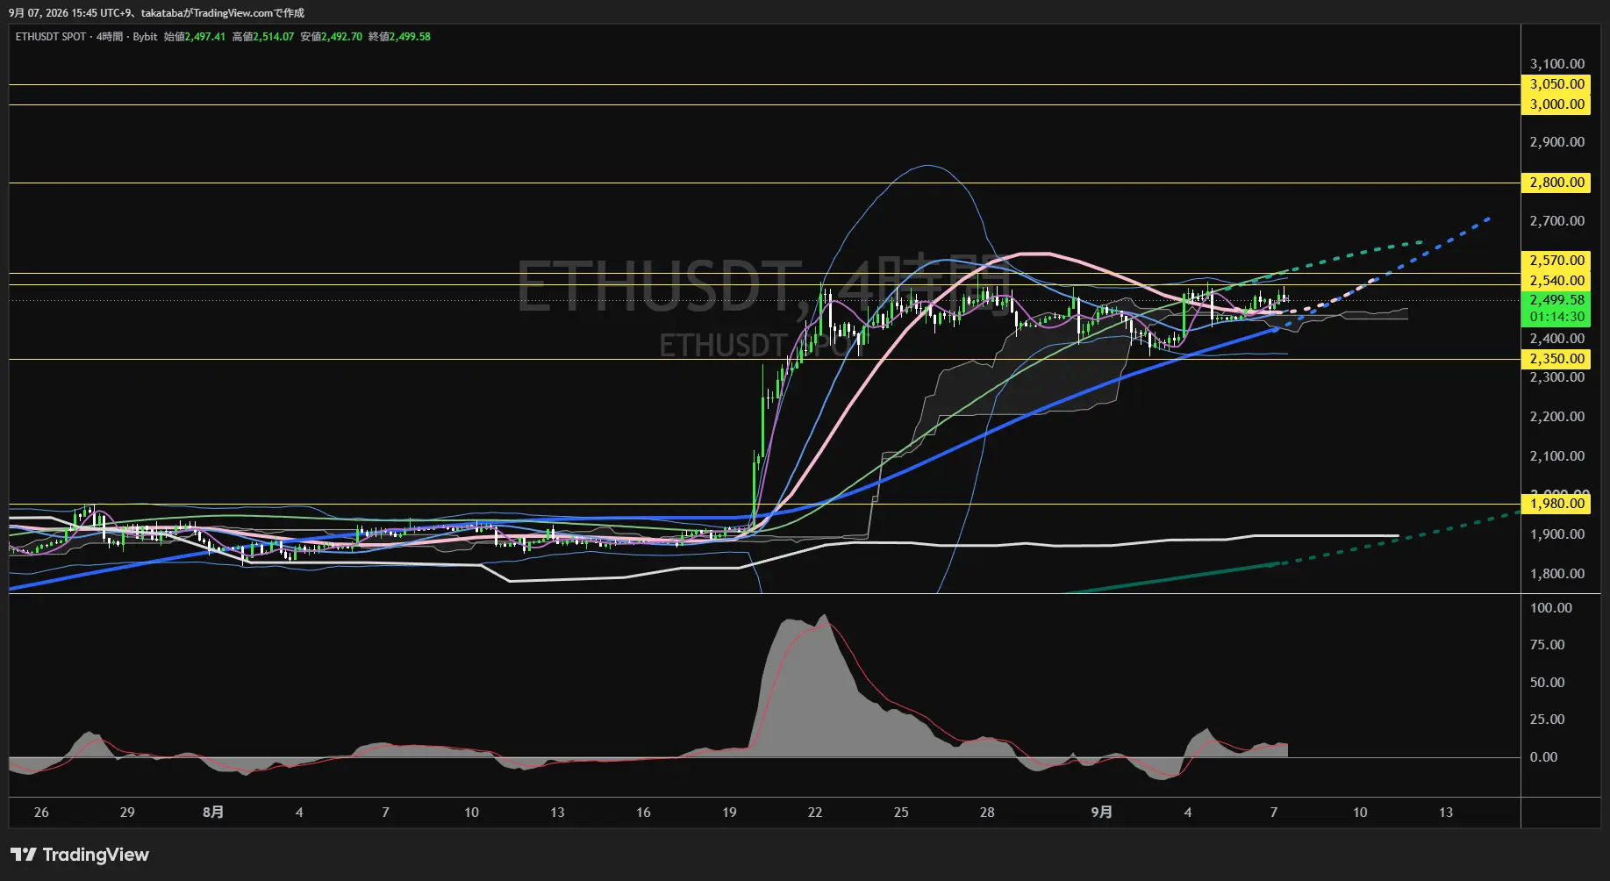Click the 19 date axis label

(729, 813)
